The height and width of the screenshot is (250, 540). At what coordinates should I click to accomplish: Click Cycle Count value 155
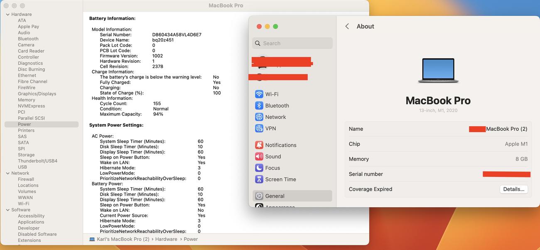pos(157,103)
